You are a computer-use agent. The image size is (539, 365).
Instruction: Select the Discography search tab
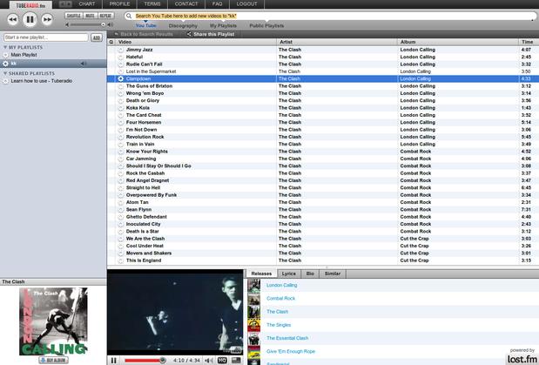point(183,25)
